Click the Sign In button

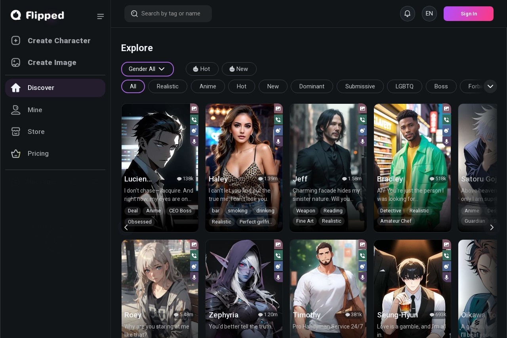click(469, 13)
